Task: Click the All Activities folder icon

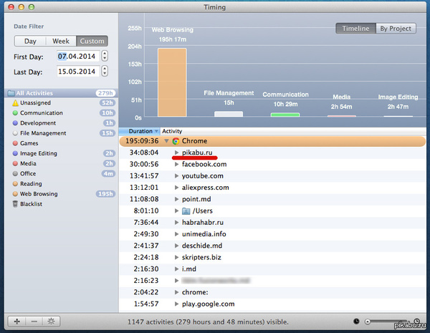Action: [x=11, y=93]
